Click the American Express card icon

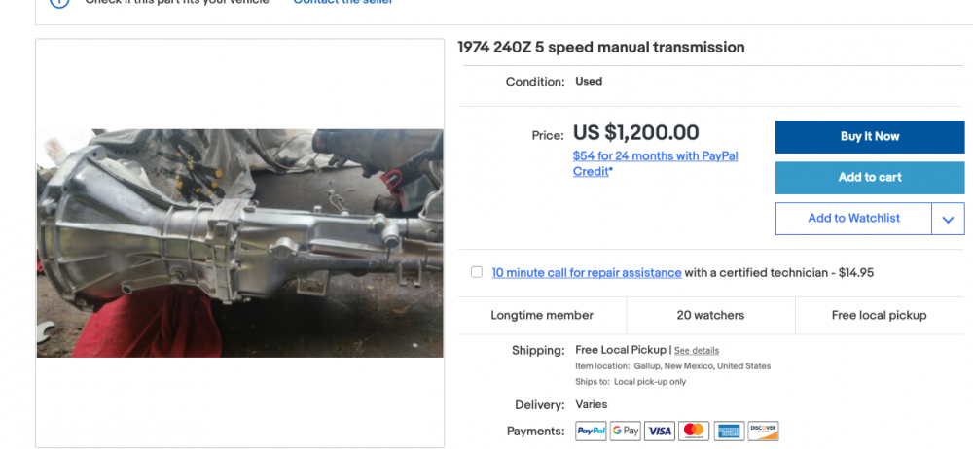(x=729, y=431)
